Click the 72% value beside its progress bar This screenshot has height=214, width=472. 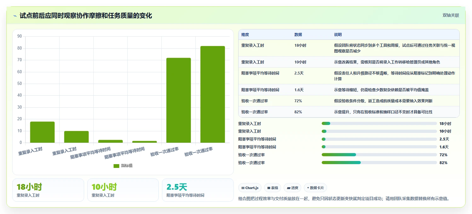(x=443, y=155)
